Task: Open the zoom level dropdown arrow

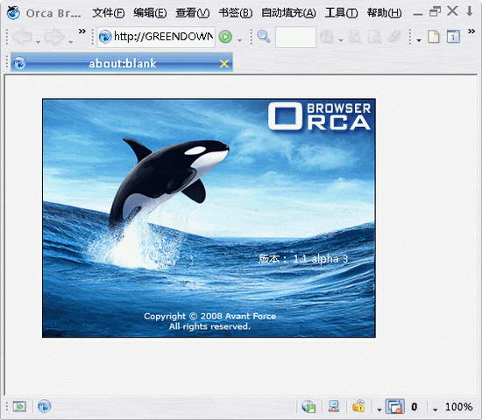Action: (435, 409)
